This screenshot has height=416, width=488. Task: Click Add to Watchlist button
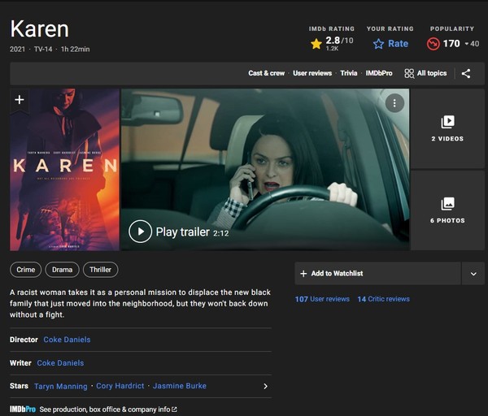pos(377,274)
